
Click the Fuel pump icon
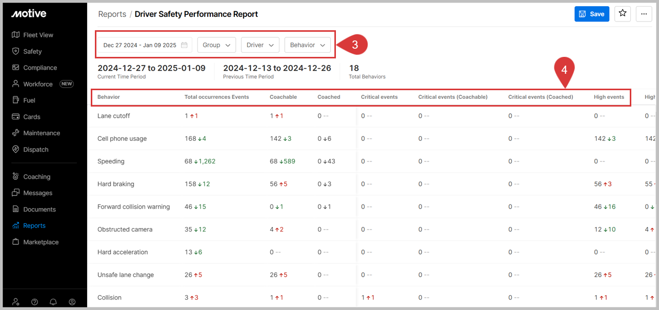[15, 100]
